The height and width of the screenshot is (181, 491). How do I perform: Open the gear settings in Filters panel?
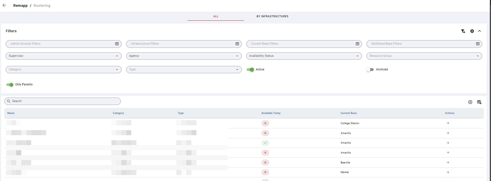[472, 31]
